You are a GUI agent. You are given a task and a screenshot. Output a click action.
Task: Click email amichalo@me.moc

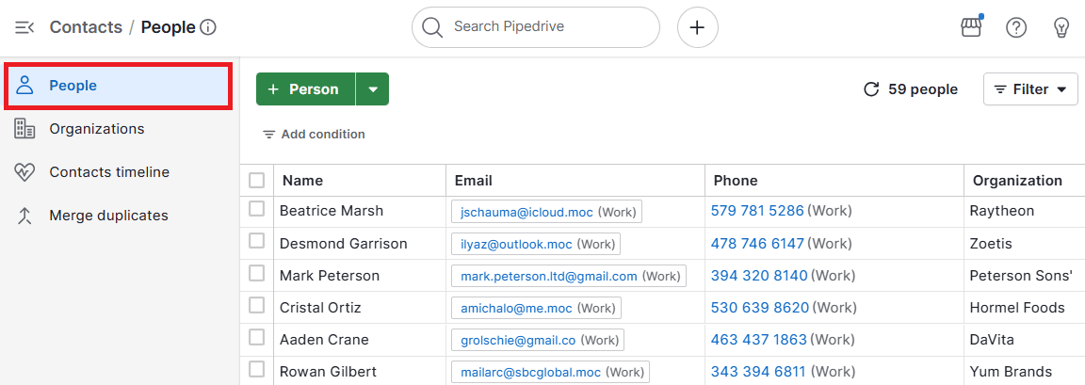(x=516, y=308)
